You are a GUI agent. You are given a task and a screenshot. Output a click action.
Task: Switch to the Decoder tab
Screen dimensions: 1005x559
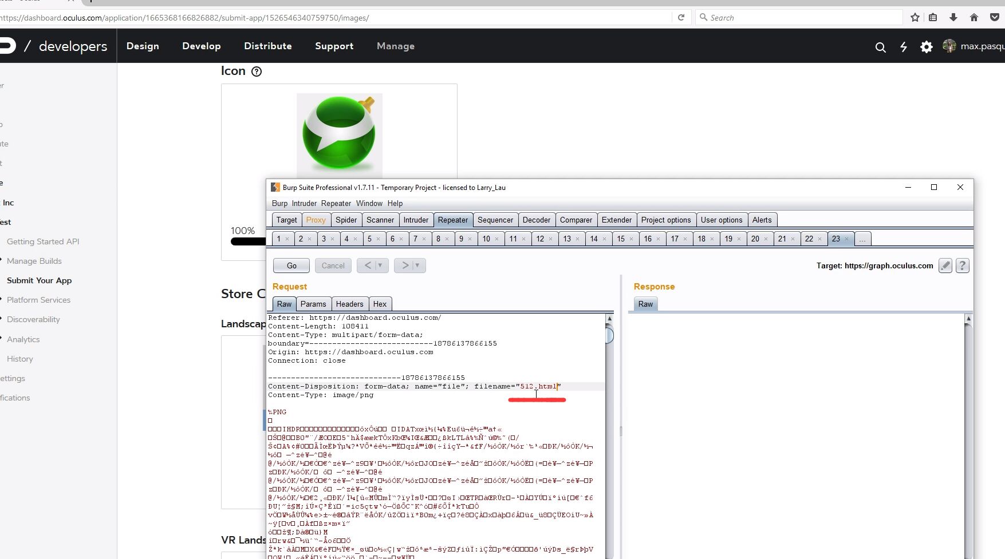(x=537, y=220)
